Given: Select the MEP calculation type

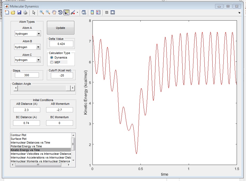Looking at the screenshot, I should [x=52, y=62].
